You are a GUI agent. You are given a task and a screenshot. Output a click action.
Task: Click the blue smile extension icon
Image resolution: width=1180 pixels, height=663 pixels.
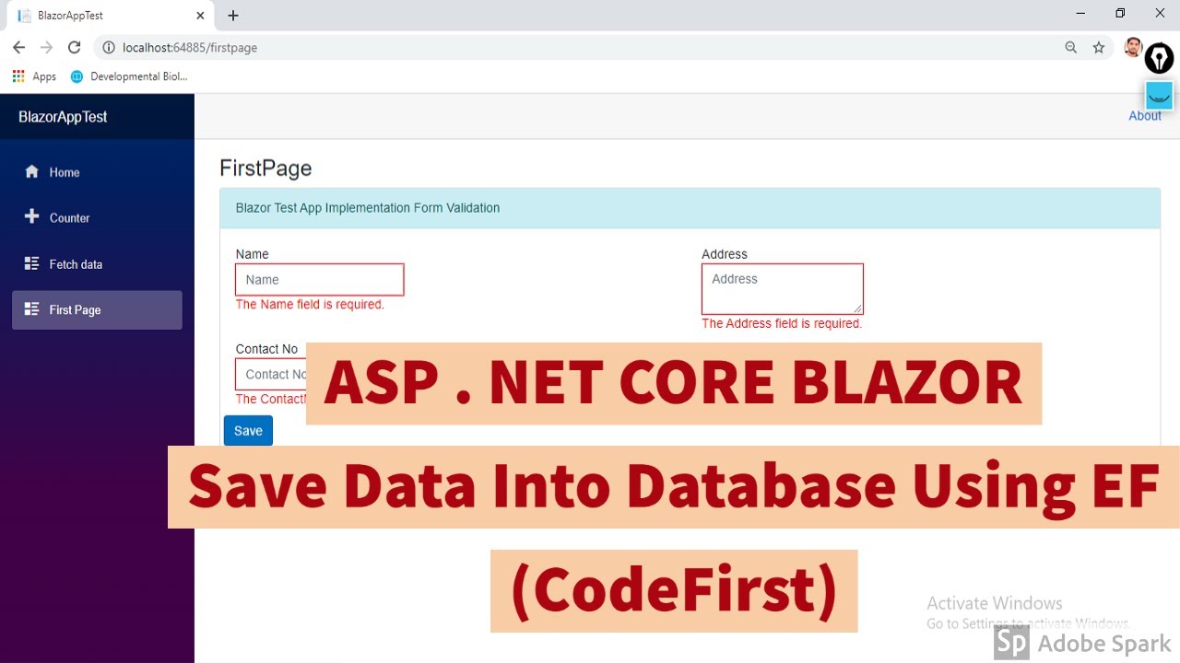1159,96
